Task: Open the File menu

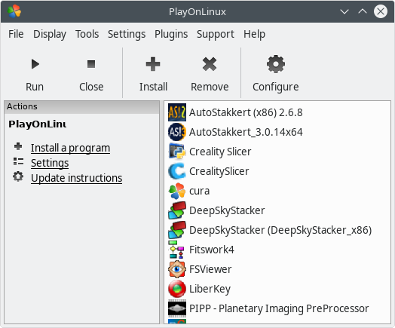Action: point(16,34)
